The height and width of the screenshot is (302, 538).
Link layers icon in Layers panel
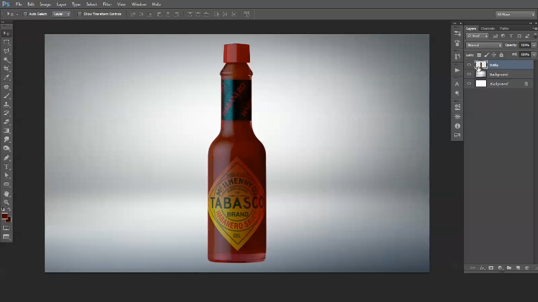coord(473,268)
